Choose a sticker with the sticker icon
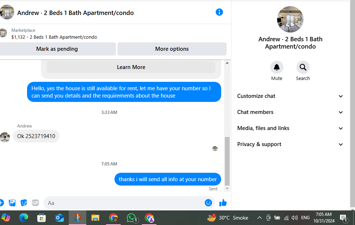355x225 pixels. point(24,203)
